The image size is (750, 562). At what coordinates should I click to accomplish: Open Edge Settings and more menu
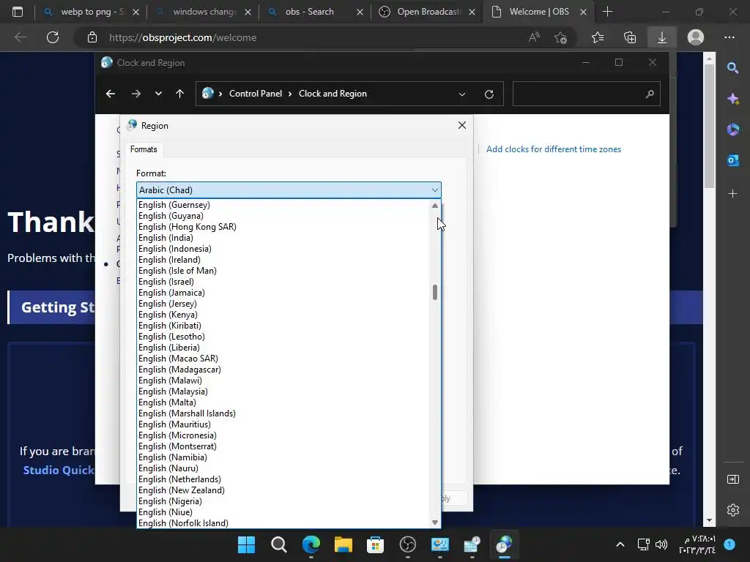(x=729, y=37)
